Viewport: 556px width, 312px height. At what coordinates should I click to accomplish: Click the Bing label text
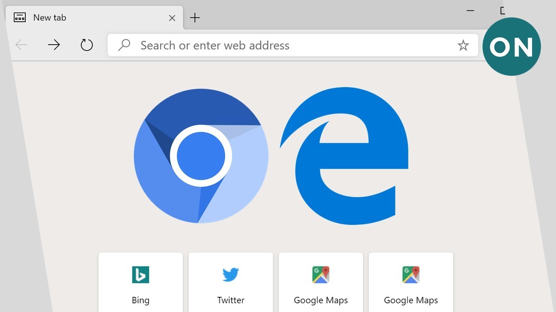tap(141, 300)
